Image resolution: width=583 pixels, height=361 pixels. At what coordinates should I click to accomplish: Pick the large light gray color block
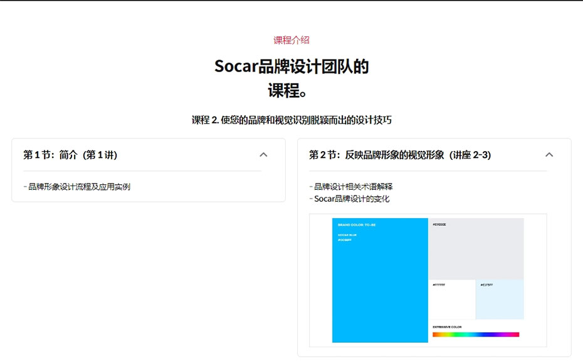click(x=476, y=249)
